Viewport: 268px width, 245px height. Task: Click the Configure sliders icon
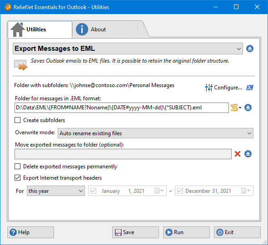(208, 88)
